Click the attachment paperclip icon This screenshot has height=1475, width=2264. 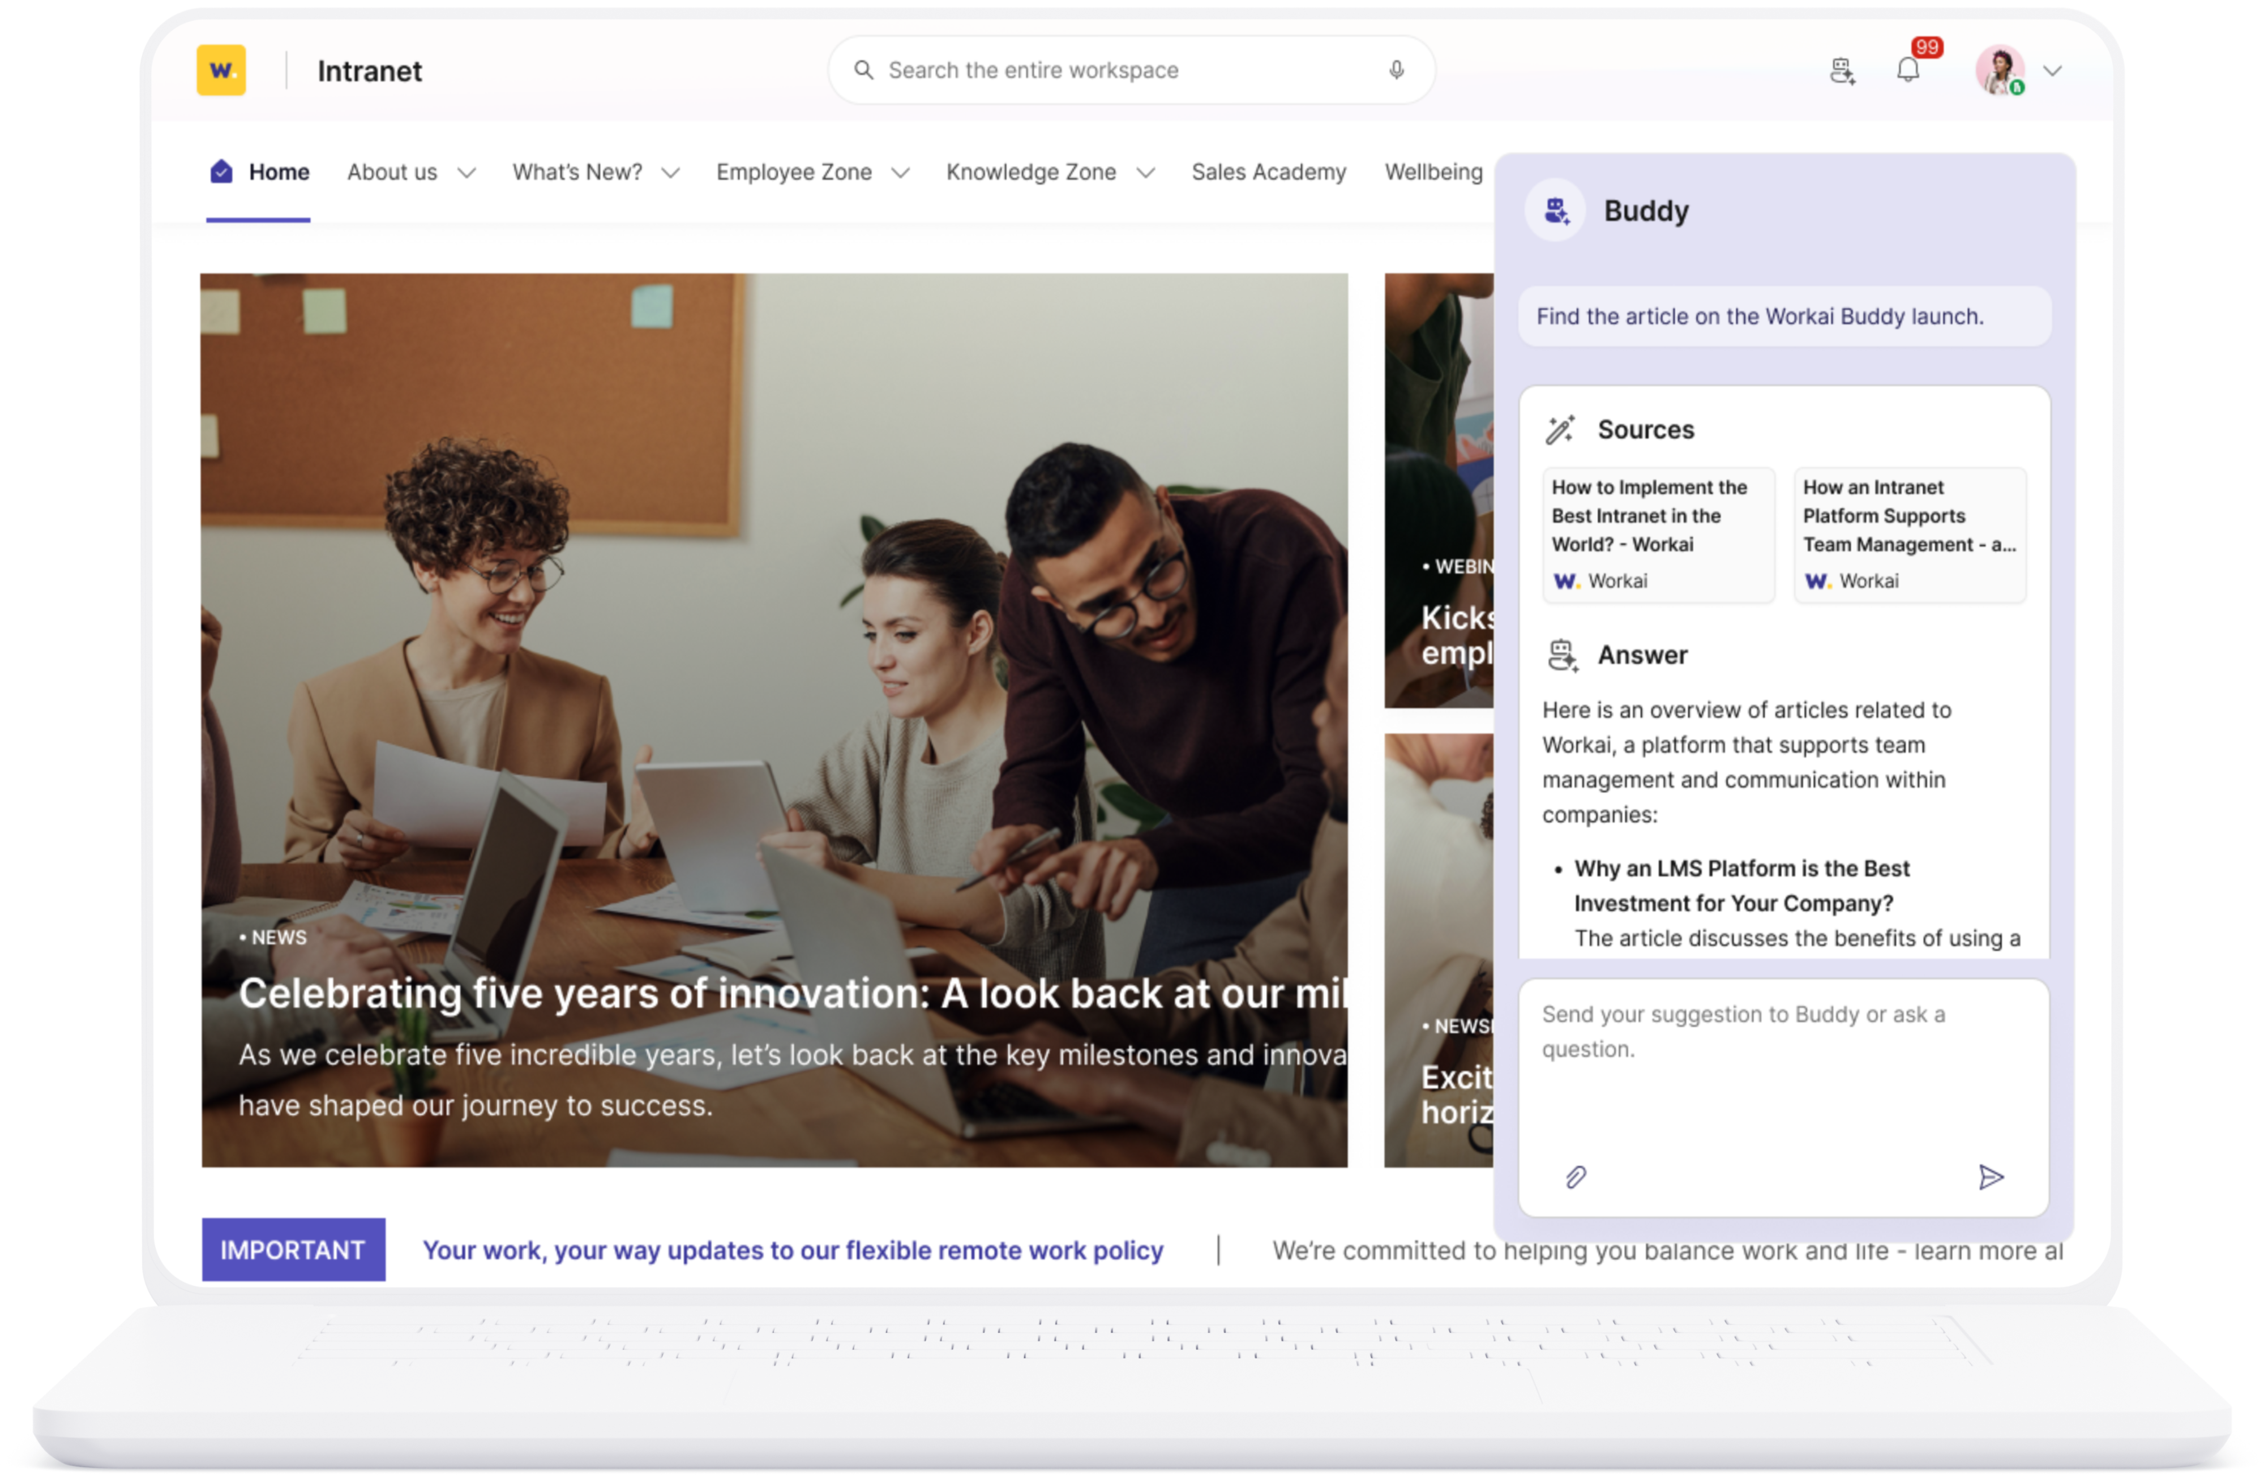click(1575, 1177)
